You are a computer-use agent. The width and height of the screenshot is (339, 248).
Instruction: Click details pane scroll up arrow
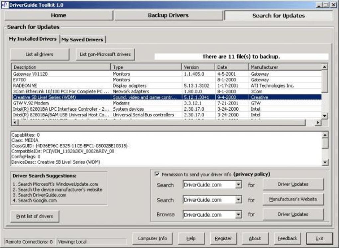(325, 135)
